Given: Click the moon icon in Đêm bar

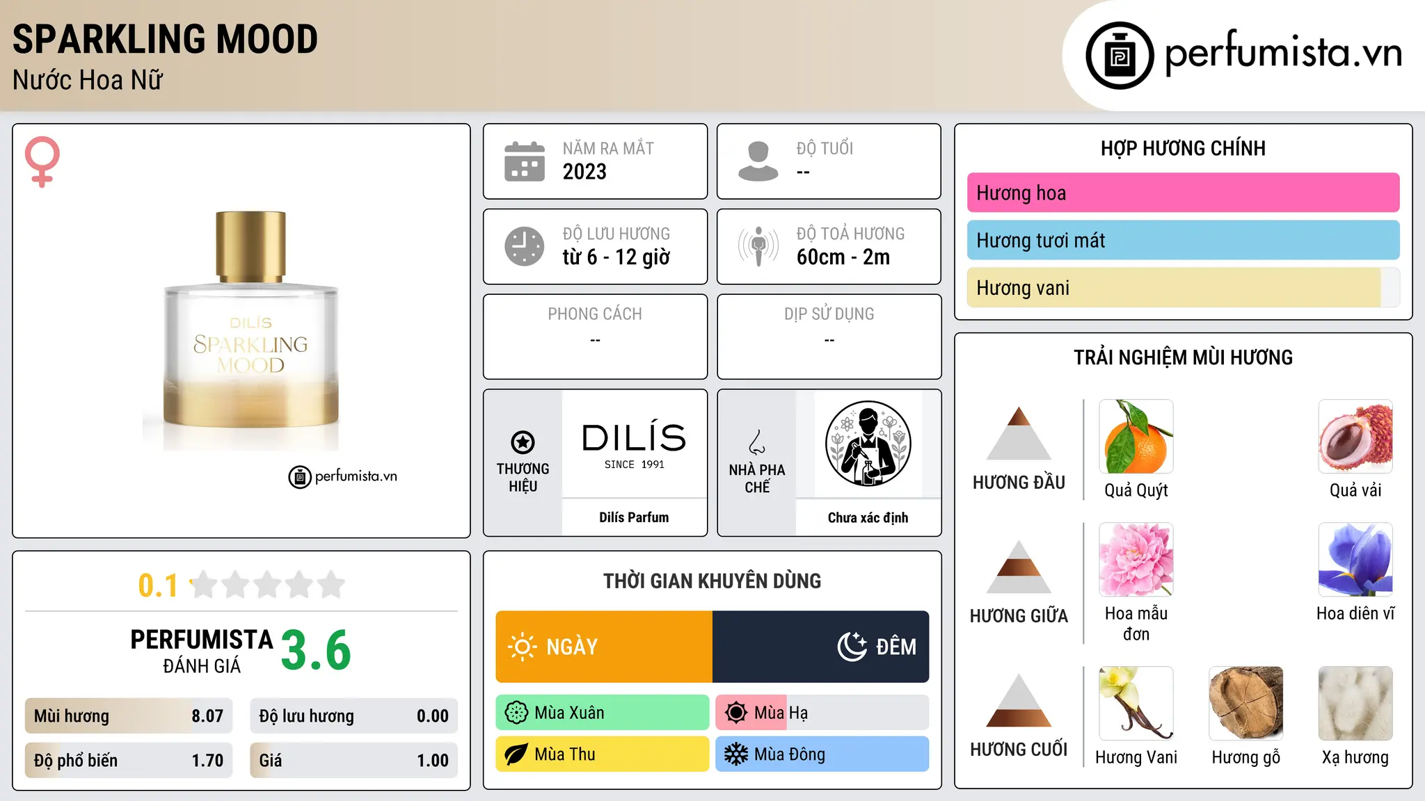Looking at the screenshot, I should (852, 647).
